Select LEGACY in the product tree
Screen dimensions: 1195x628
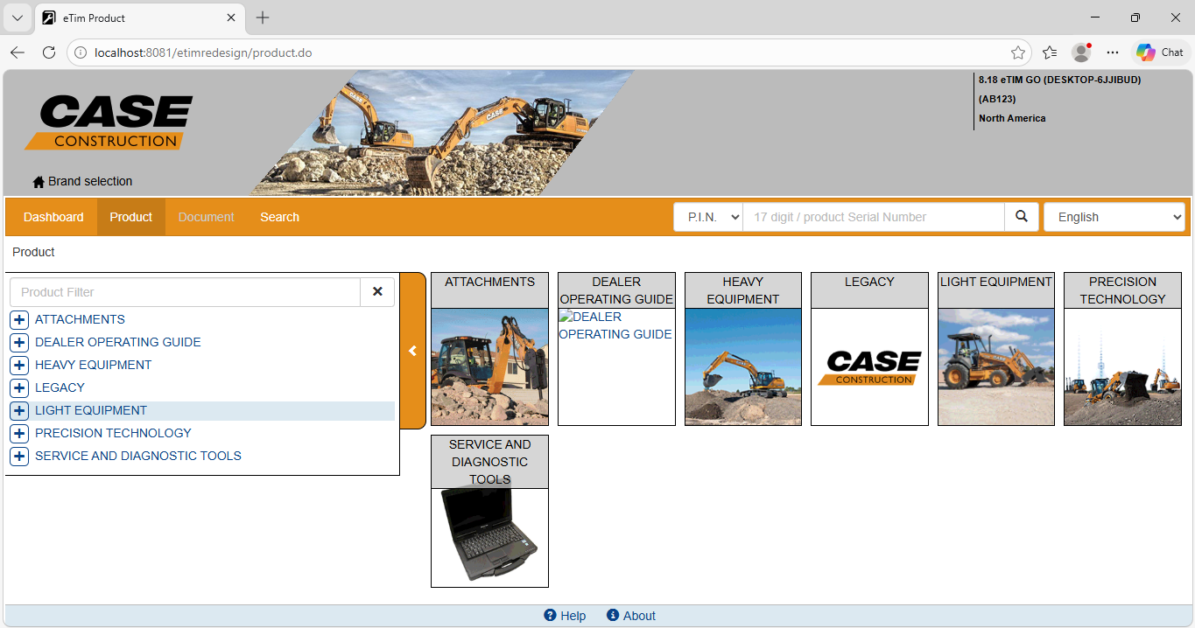click(60, 388)
